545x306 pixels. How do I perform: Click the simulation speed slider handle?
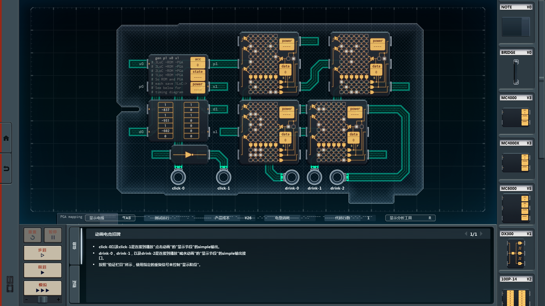tap(43, 299)
